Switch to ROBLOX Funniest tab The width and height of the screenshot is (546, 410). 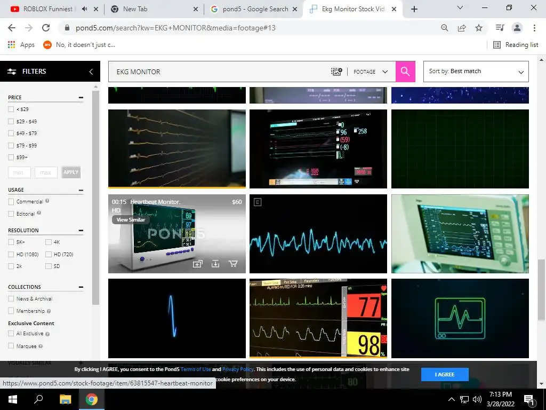(47, 9)
